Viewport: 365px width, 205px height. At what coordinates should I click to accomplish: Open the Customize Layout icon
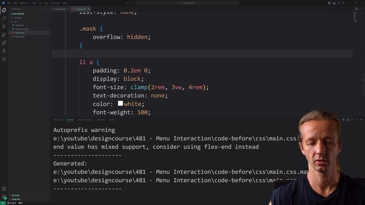pyautogui.click(x=343, y=3)
